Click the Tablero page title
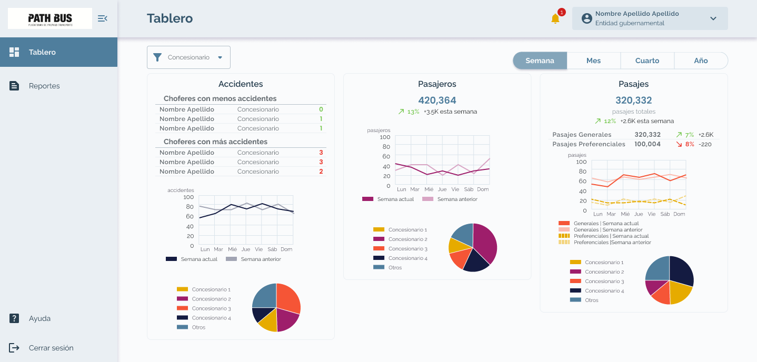The height and width of the screenshot is (362, 757). (x=170, y=18)
